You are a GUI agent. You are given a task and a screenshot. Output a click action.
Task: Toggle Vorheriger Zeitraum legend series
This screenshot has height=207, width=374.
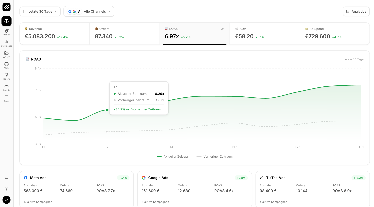215,157
